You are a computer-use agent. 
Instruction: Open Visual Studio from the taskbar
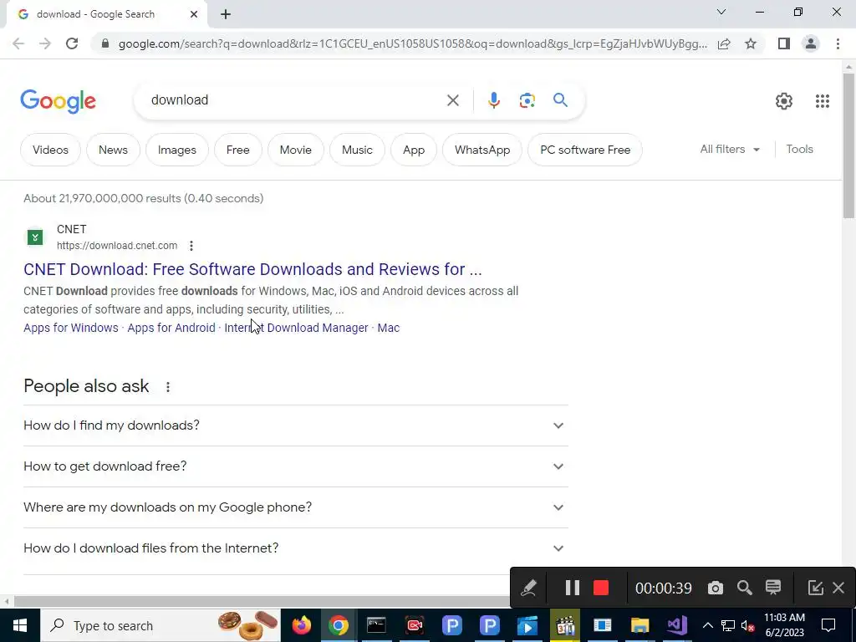pyautogui.click(x=677, y=625)
